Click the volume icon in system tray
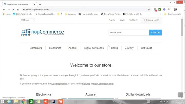The width and height of the screenshot is (185, 104). coord(167,101)
